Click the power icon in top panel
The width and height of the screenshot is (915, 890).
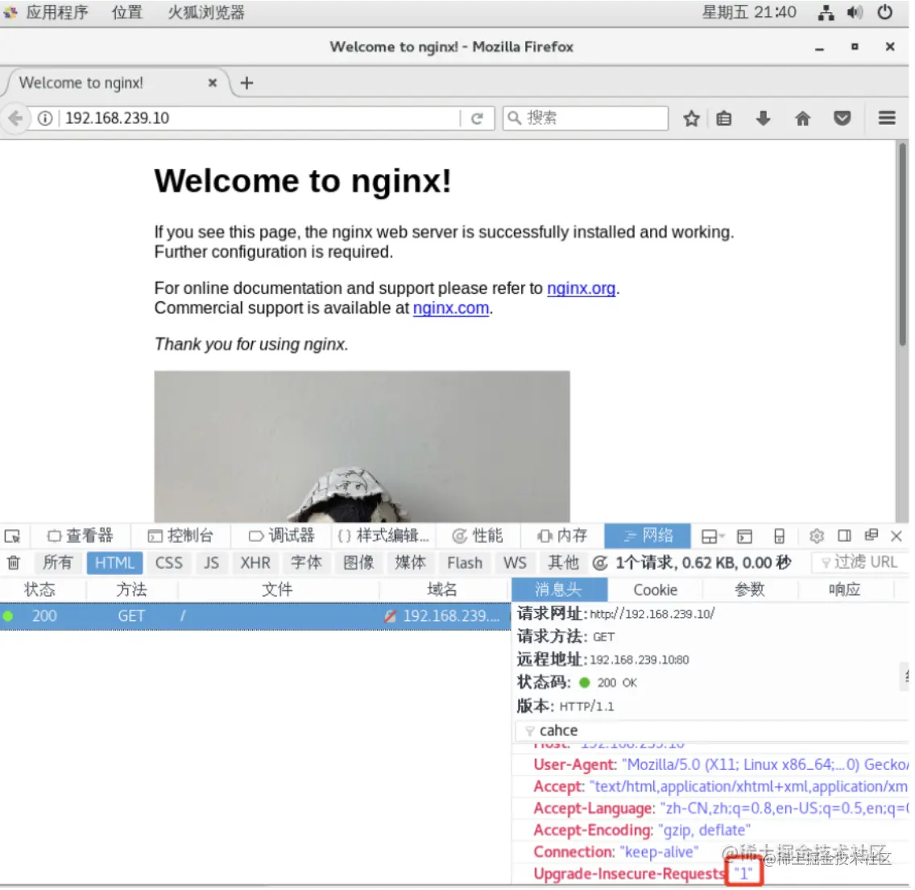pyautogui.click(x=884, y=12)
